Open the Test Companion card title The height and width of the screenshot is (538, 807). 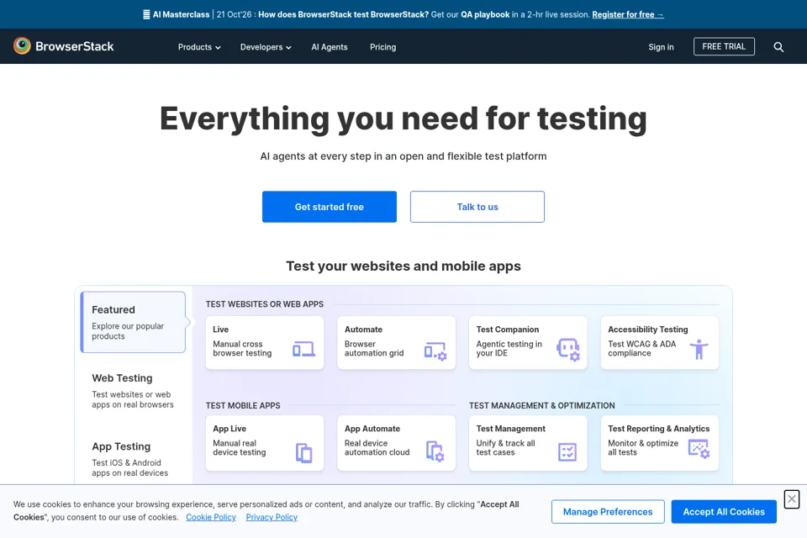tap(508, 330)
